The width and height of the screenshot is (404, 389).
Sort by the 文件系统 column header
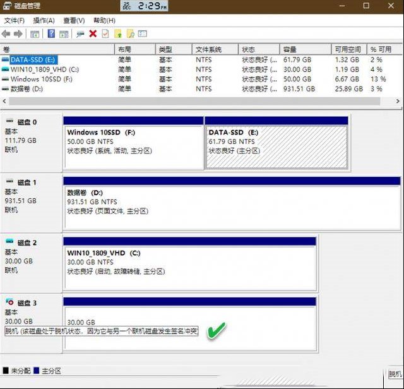point(215,49)
